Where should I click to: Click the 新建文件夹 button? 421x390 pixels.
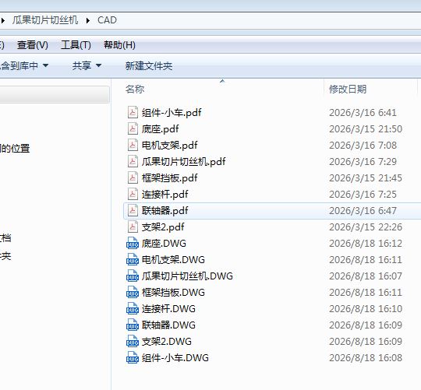149,65
